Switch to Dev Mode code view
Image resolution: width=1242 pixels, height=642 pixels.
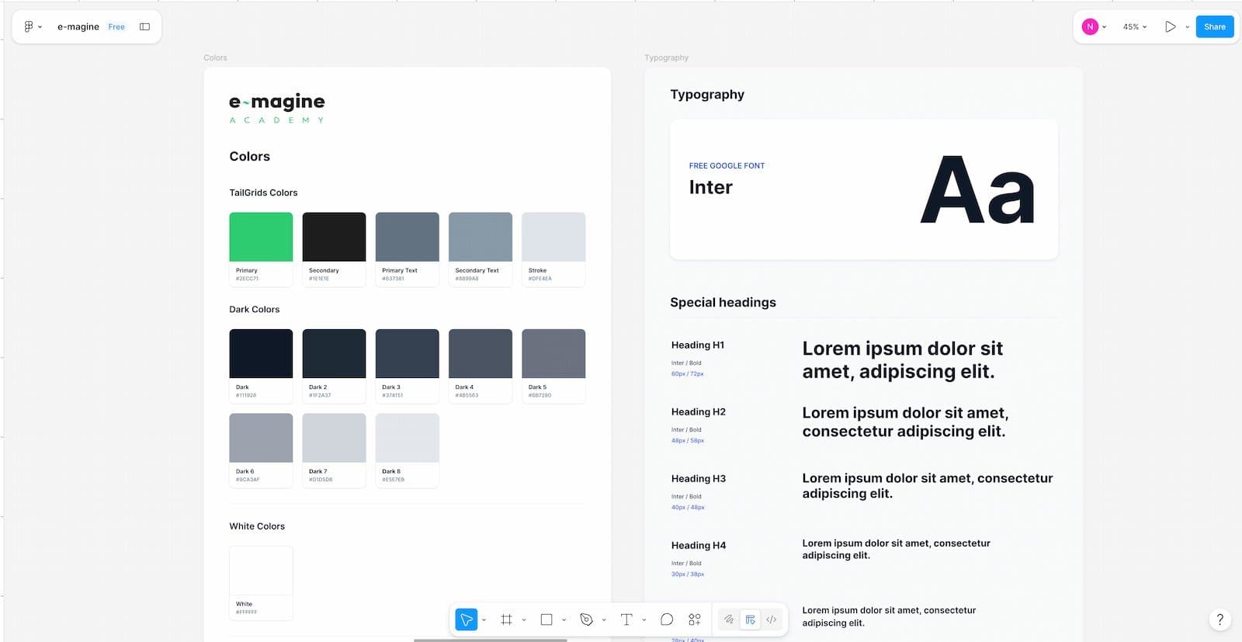pyautogui.click(x=772, y=619)
